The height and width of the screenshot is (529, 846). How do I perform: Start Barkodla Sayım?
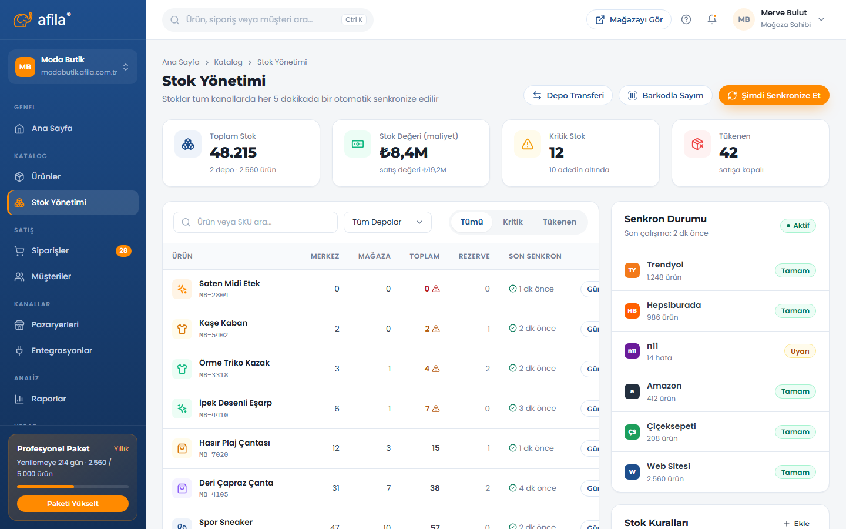666,95
